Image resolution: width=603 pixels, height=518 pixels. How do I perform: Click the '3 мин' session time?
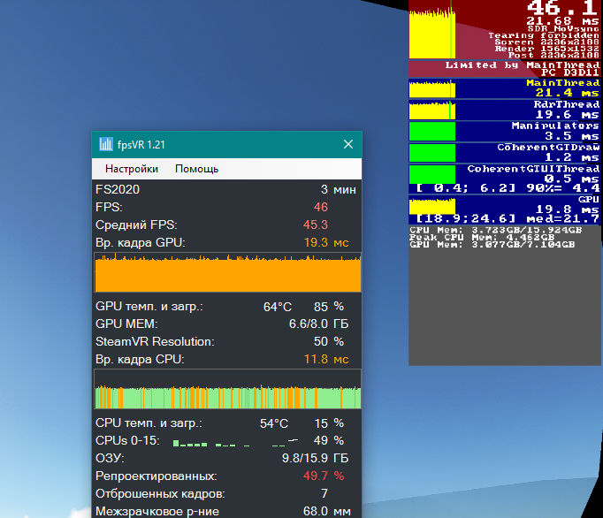click(339, 189)
